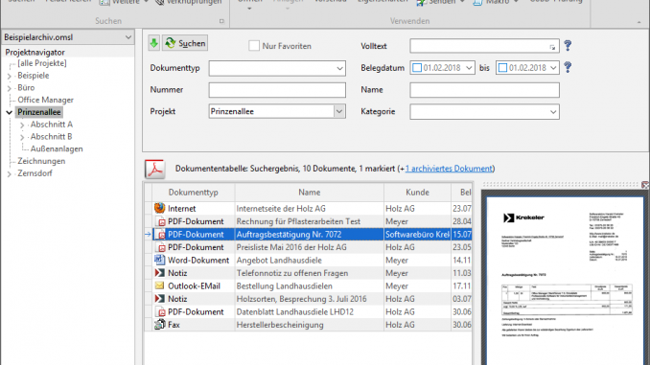Tick the Belegdatum start date checkbox
The image size is (650, 365).
tap(417, 67)
